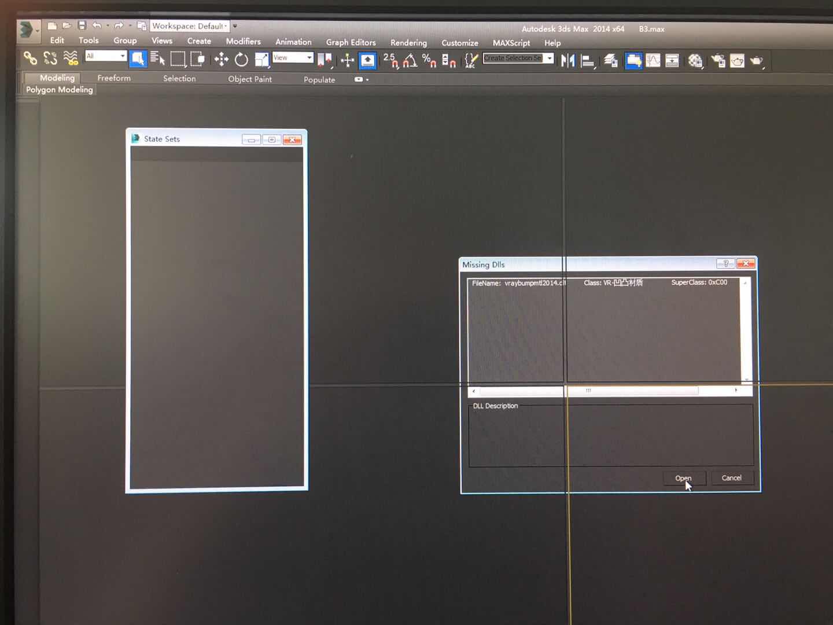
Task: Toggle Percent Snap
Action: coord(429,60)
